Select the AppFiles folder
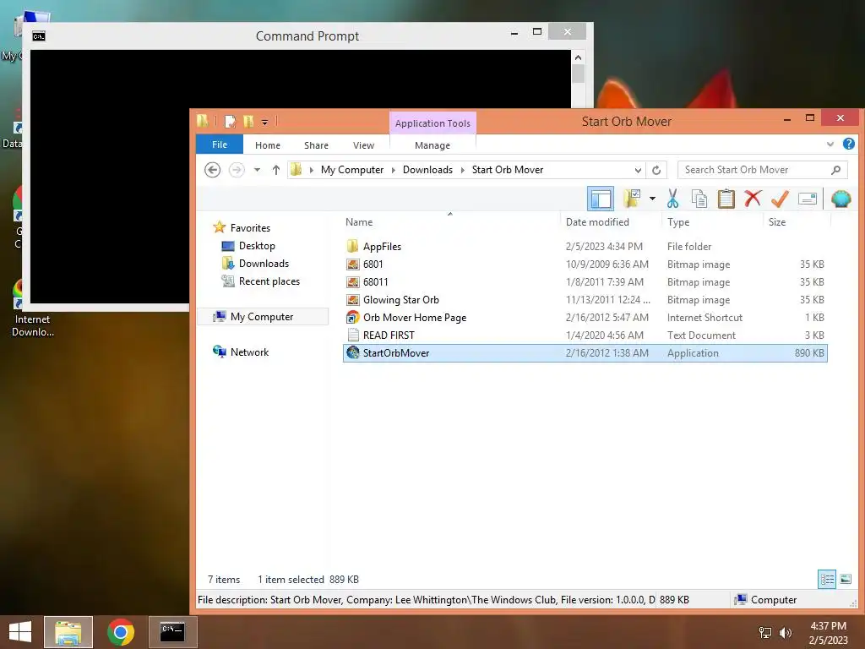The height and width of the screenshot is (649, 865). click(x=585, y=246)
